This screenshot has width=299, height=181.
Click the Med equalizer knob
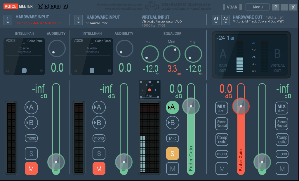click(x=172, y=54)
